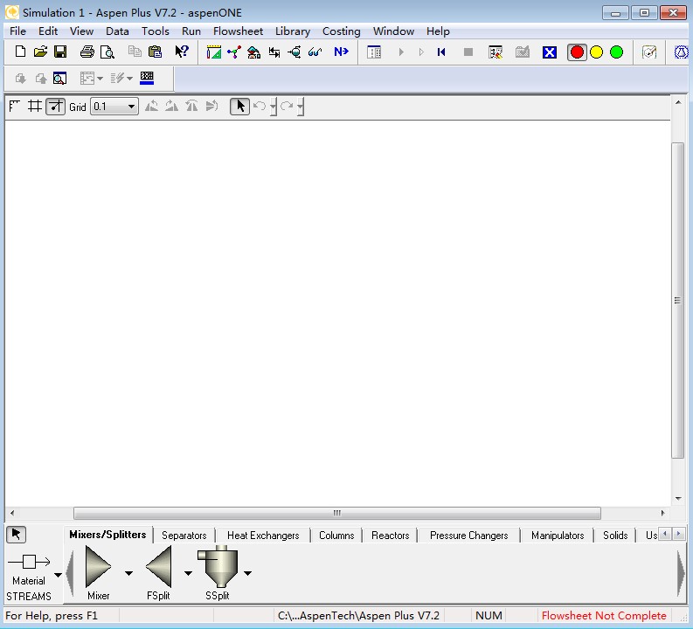Click the Material stream icon
The height and width of the screenshot is (629, 693).
(29, 563)
